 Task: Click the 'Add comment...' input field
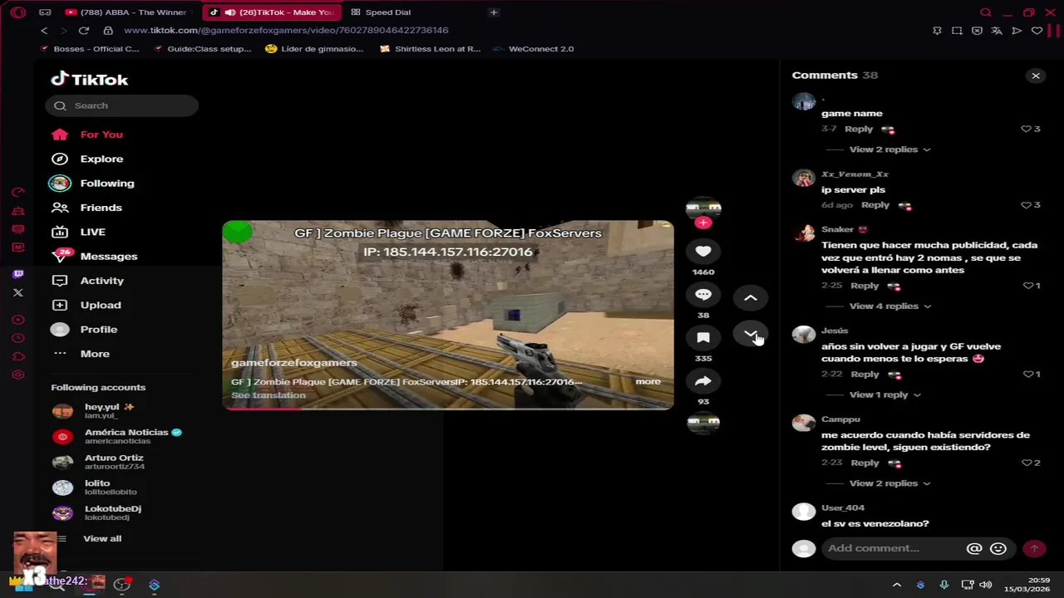pos(894,548)
